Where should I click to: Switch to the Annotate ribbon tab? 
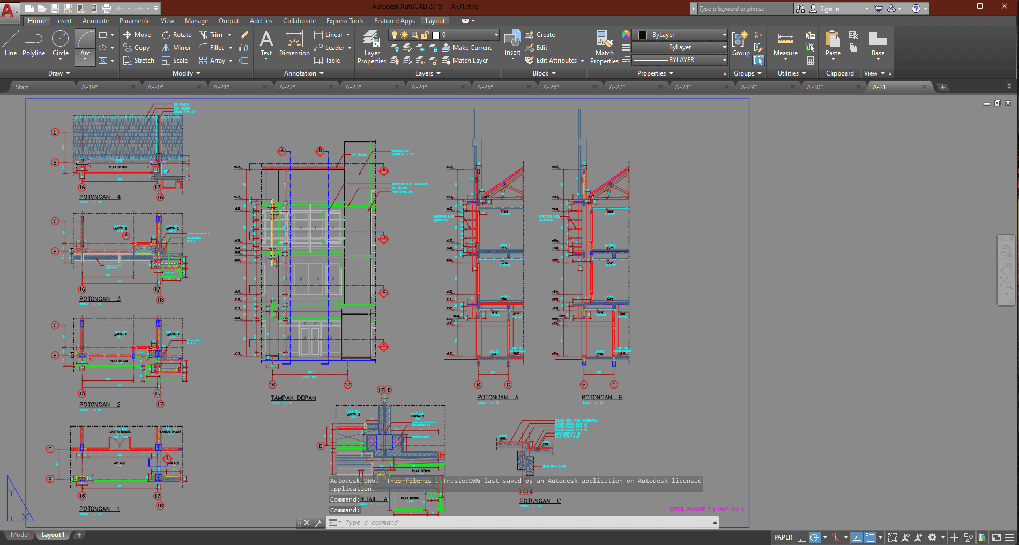coord(95,20)
